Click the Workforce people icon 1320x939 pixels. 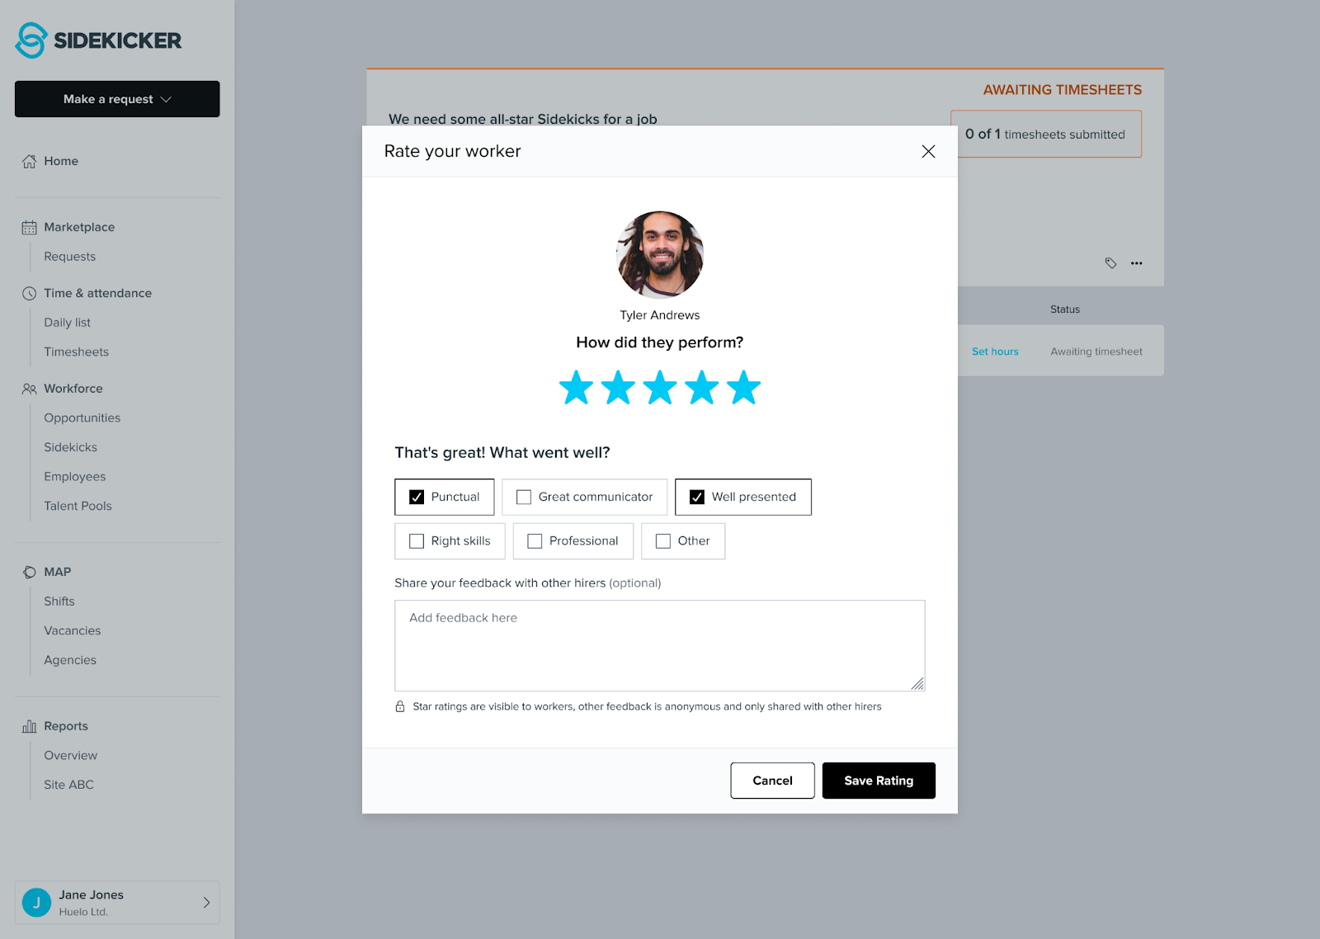pos(29,389)
